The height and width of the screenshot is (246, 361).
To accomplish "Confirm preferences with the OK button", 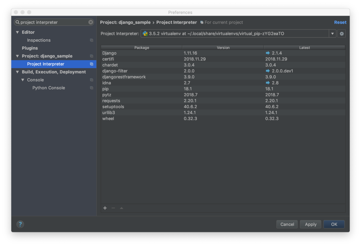I will (x=334, y=224).
